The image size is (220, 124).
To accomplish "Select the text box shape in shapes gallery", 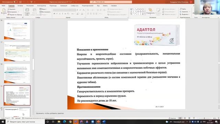I will click(131, 9).
